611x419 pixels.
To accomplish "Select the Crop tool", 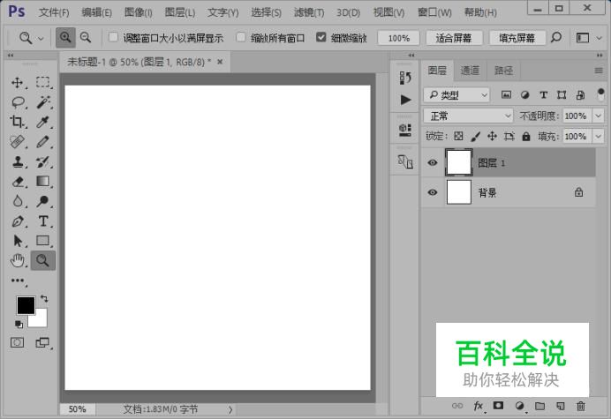I will [x=17, y=122].
